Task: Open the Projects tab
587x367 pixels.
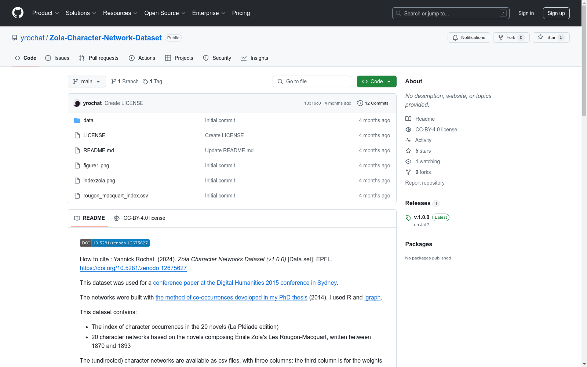Action: click(x=179, y=58)
